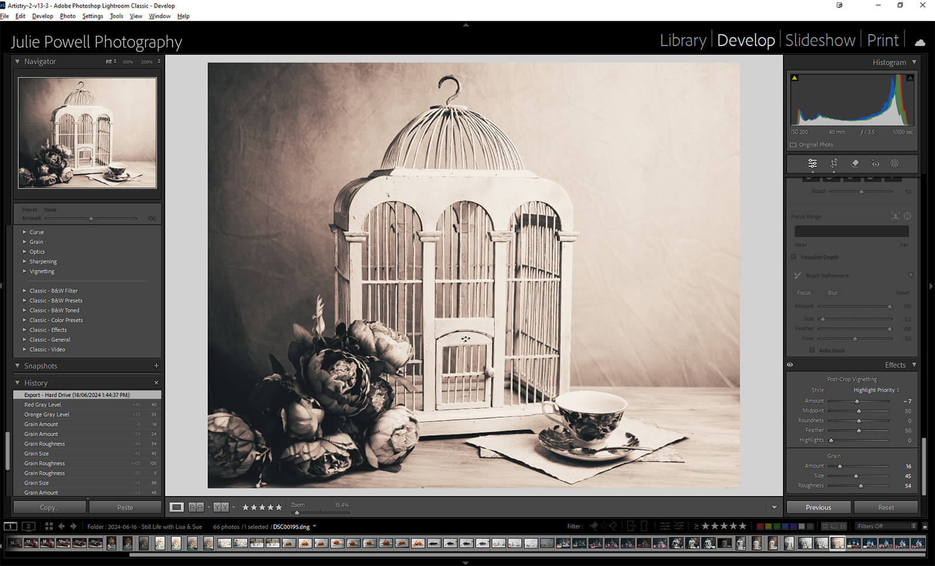Switch to the Library module
Viewport: 935px width, 566px height.
[683, 40]
